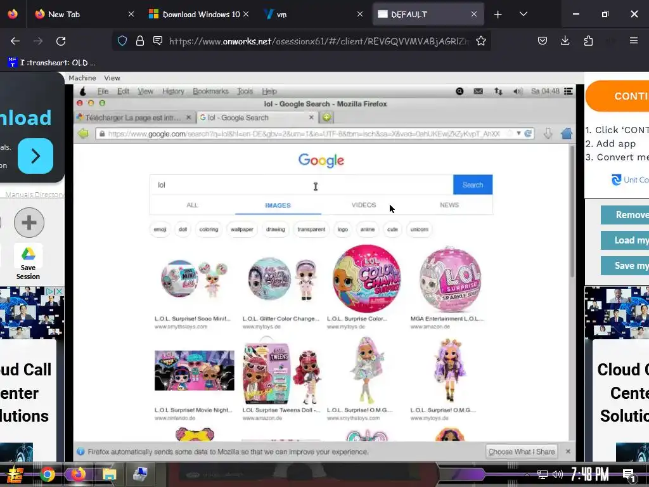Open the History menu in VM Firefox
Screen dimensions: 649x487
(173, 91)
